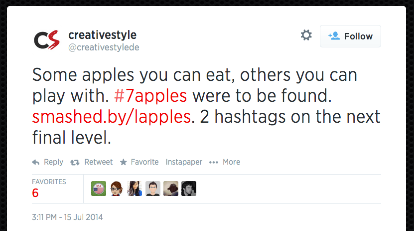This screenshot has width=414, height=231.
Task: Open the black-and-white man photo avatar
Action: 189,189
